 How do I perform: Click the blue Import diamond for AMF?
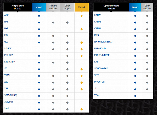coord(39,16)
